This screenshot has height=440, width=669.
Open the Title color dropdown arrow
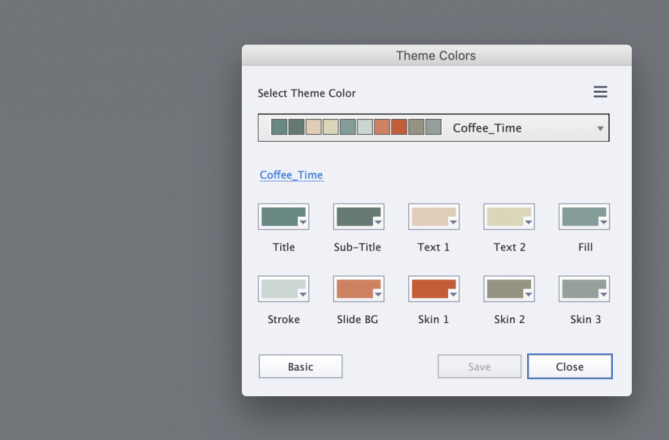(x=302, y=222)
